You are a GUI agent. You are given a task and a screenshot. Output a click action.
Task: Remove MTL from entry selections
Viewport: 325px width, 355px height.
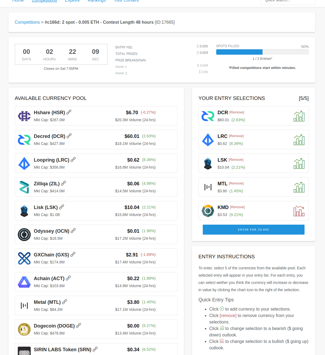[x=236, y=183]
